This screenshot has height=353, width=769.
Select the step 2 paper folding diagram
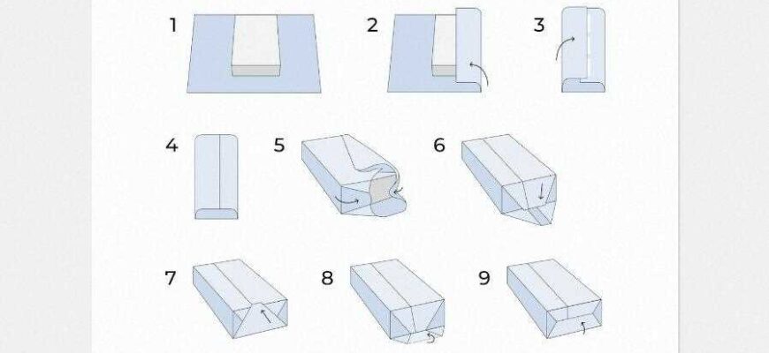(436, 50)
